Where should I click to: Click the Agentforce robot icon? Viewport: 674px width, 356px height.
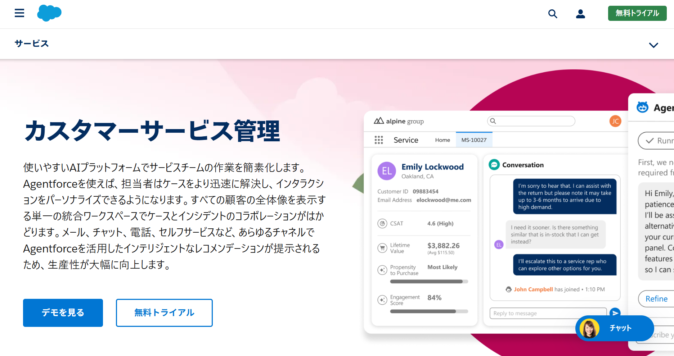pyautogui.click(x=642, y=108)
